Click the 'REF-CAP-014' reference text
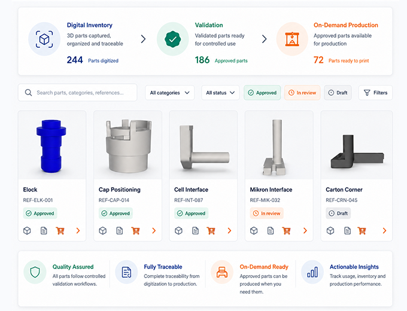The height and width of the screenshot is (311, 407). click(114, 200)
